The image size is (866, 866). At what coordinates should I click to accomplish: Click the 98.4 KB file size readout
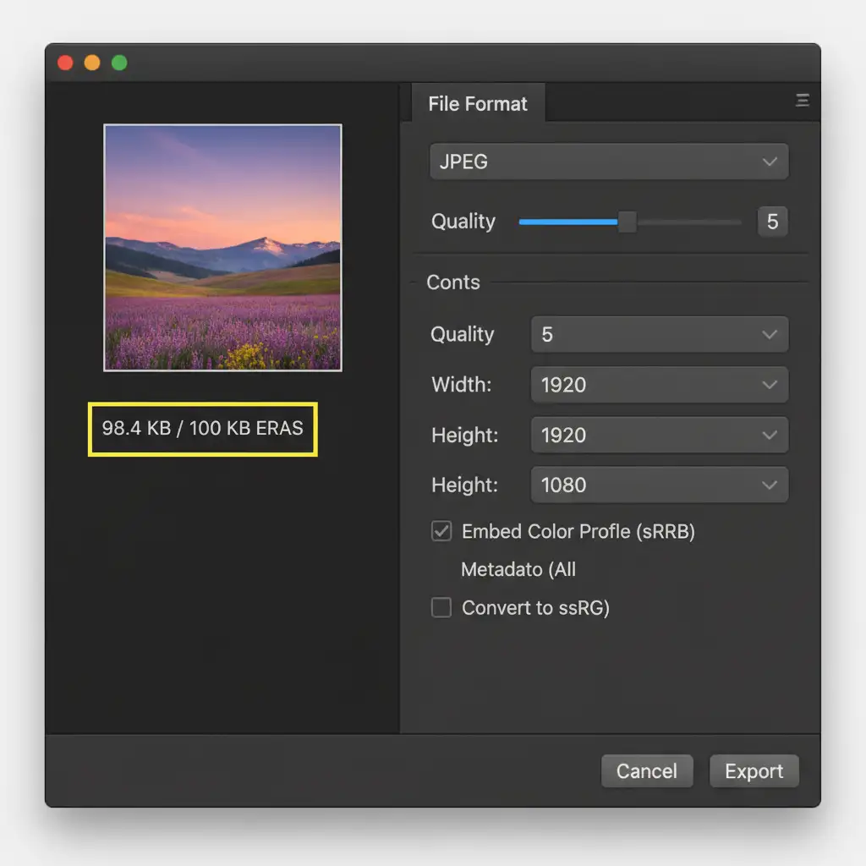pyautogui.click(x=202, y=429)
